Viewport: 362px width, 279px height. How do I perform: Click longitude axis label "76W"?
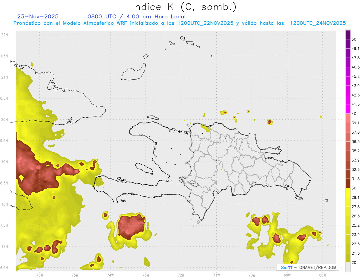(x=40, y=275)
